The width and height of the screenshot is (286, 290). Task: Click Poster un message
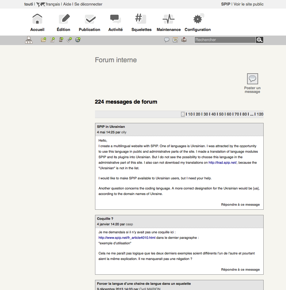(x=252, y=83)
